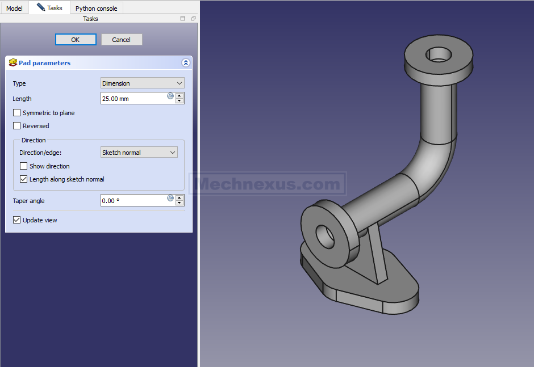The image size is (534, 367).
Task: Open expression editor for Taper angle
Action: click(x=170, y=198)
